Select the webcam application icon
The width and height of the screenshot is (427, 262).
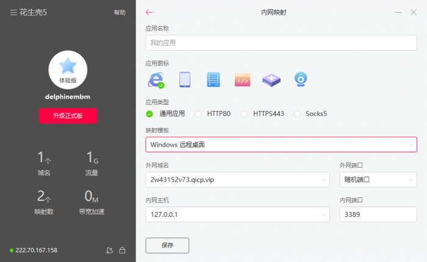(301, 79)
